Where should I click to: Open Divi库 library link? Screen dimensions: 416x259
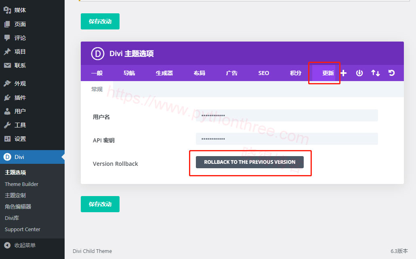12,218
